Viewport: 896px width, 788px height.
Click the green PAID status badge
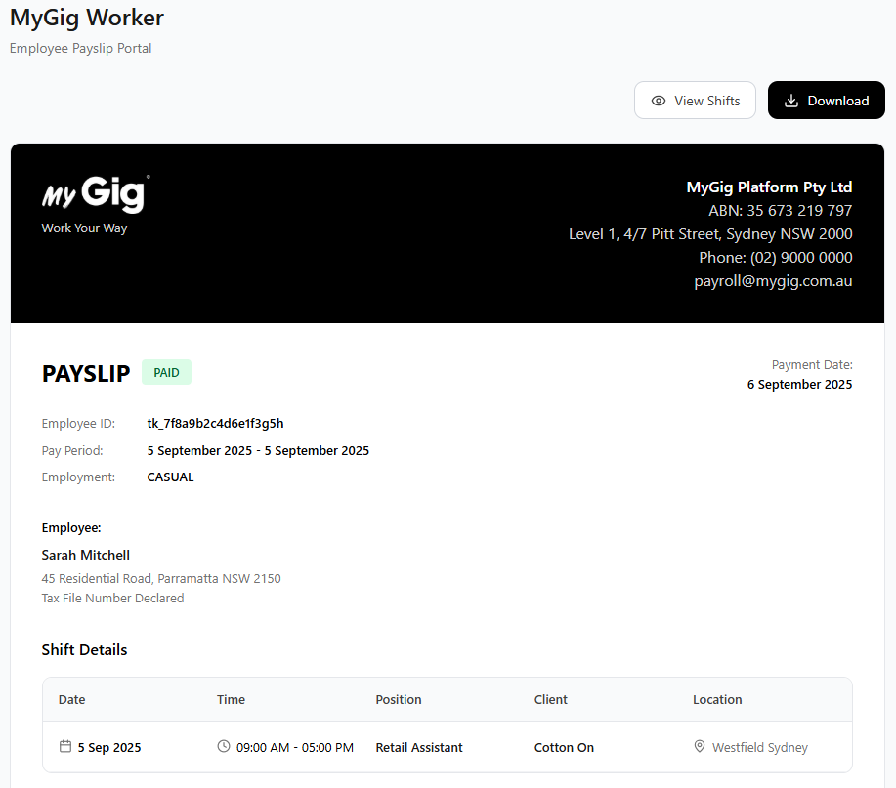pyautogui.click(x=166, y=372)
